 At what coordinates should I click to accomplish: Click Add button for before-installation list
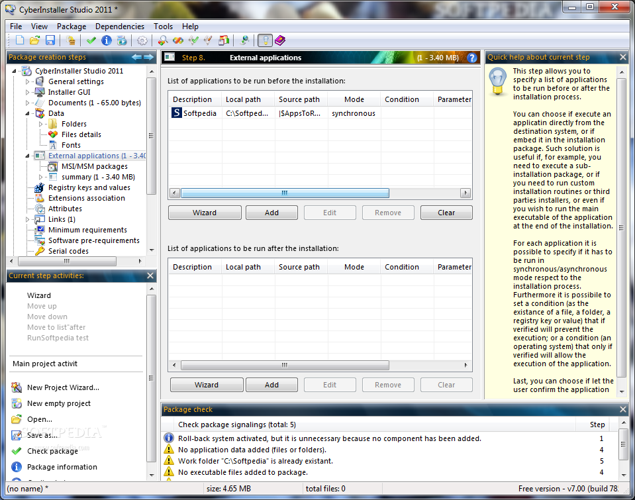[x=271, y=213]
